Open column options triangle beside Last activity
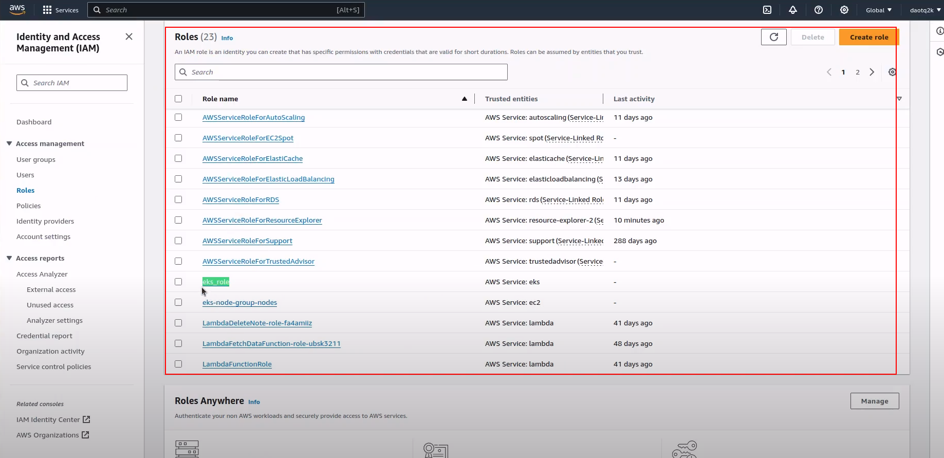944x458 pixels. click(899, 99)
